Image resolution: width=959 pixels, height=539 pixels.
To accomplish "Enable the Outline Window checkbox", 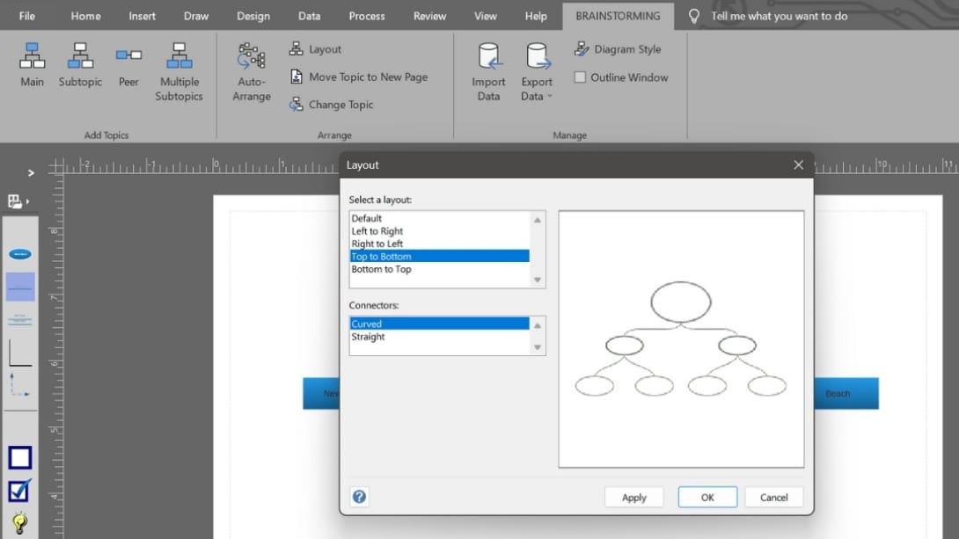I will tap(580, 77).
